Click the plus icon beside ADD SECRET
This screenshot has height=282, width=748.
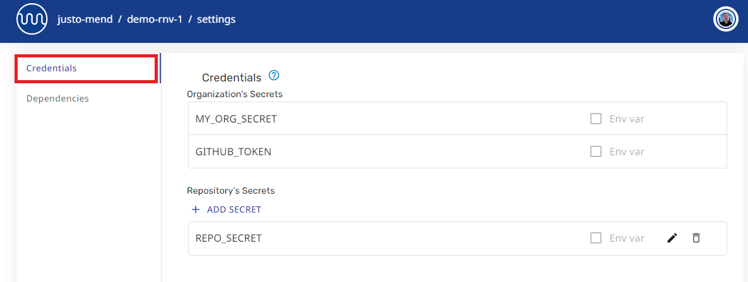[x=195, y=209]
